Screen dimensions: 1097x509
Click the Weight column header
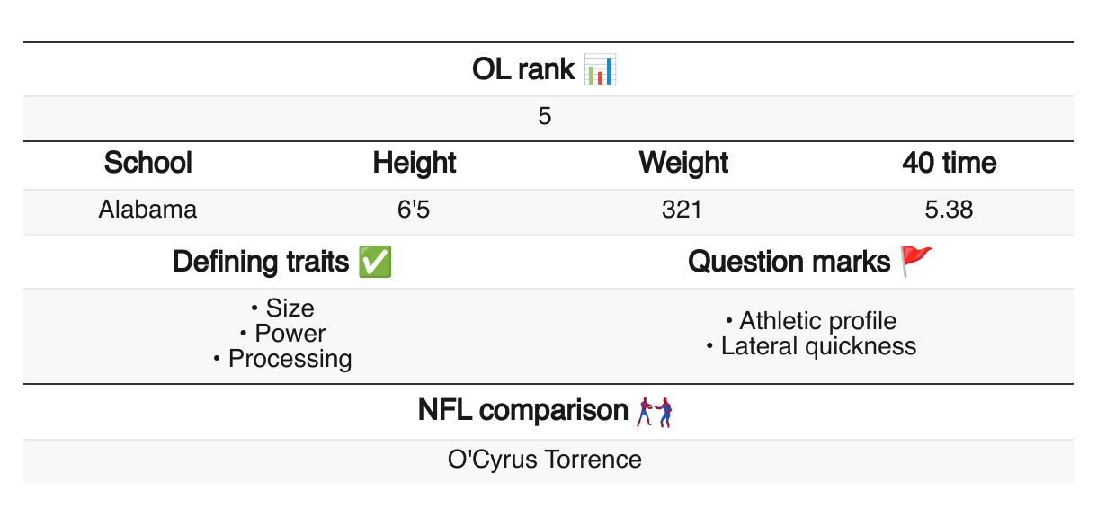click(683, 163)
